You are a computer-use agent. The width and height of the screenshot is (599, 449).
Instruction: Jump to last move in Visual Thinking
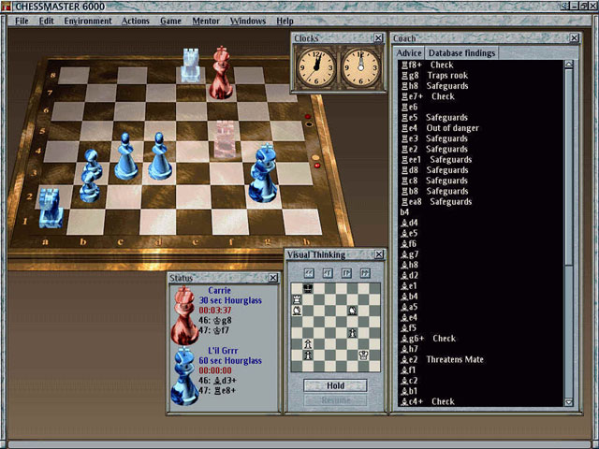pyautogui.click(x=365, y=273)
